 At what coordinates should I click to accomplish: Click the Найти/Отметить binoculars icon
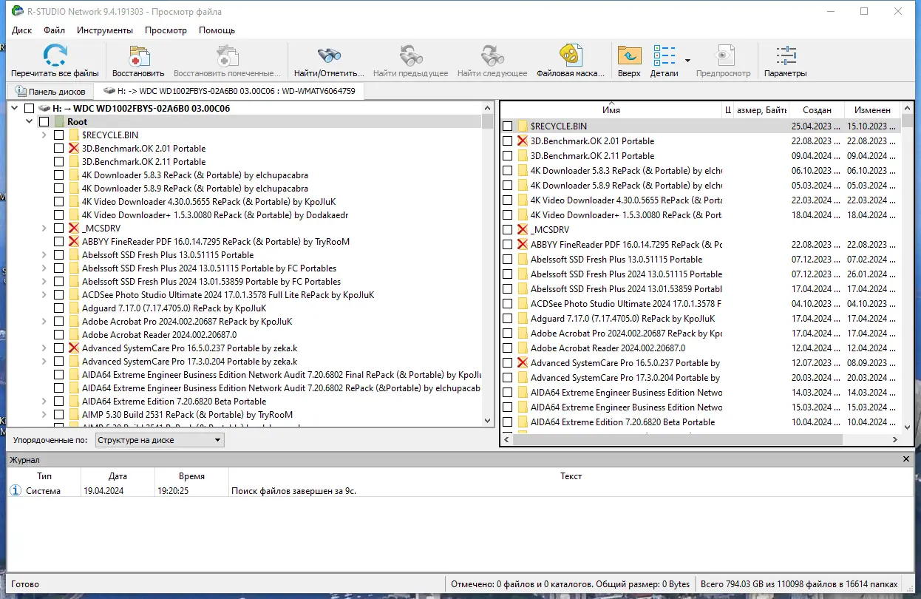click(329, 56)
